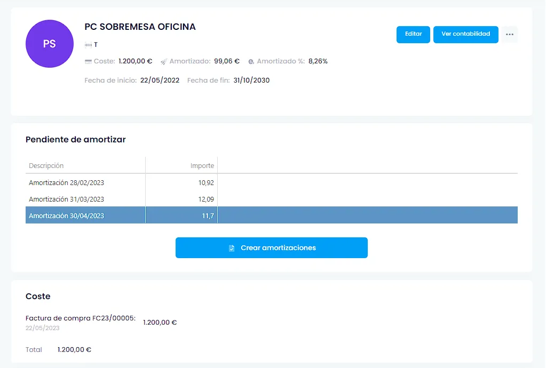Image resolution: width=546 pixels, height=368 pixels.
Task: Open the three-dots more options menu
Action: point(510,35)
